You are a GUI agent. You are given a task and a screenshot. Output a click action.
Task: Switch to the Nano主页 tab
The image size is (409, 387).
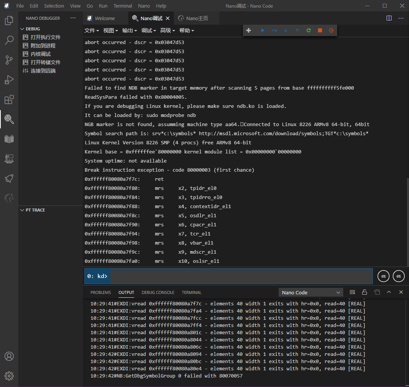point(197,18)
